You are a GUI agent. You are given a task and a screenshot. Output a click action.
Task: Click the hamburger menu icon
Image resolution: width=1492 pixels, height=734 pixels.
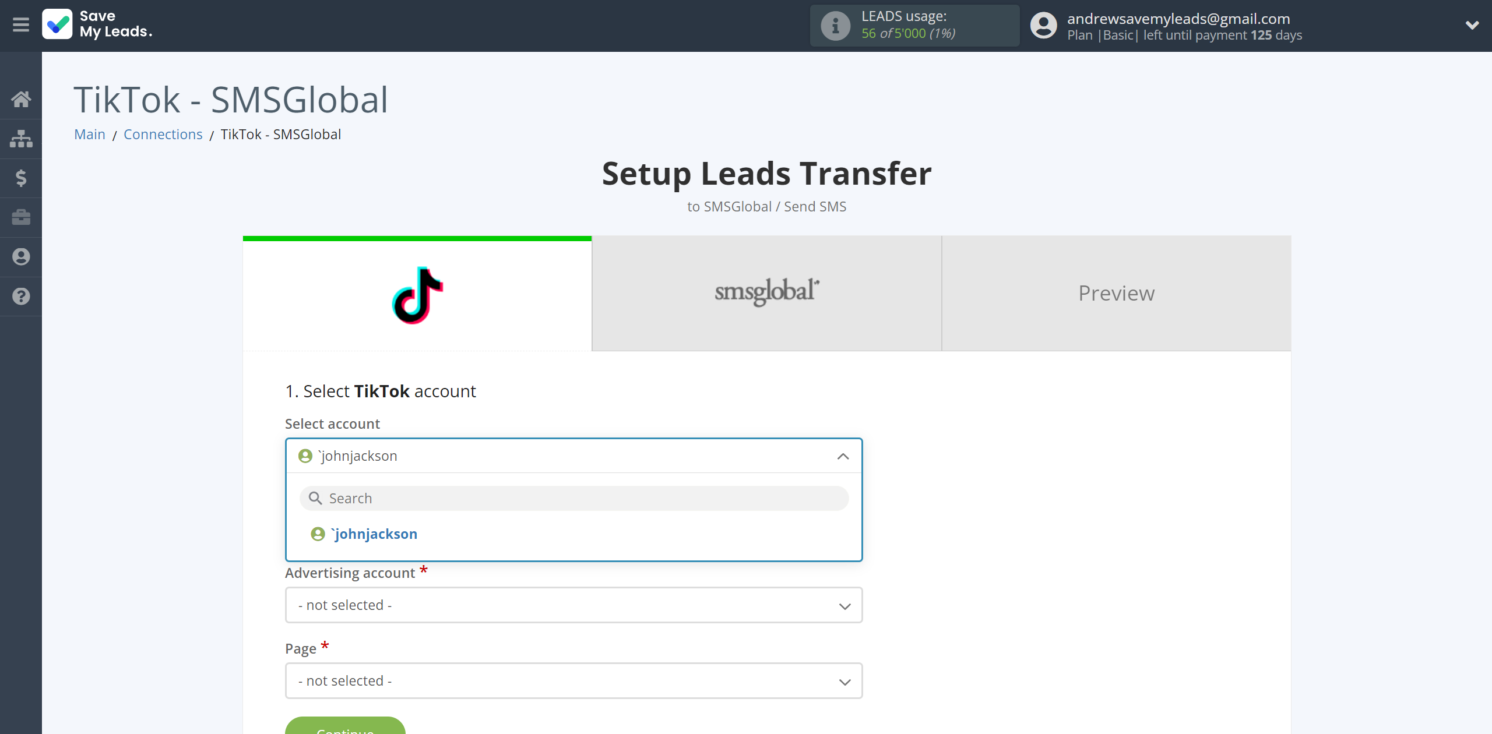tap(21, 24)
